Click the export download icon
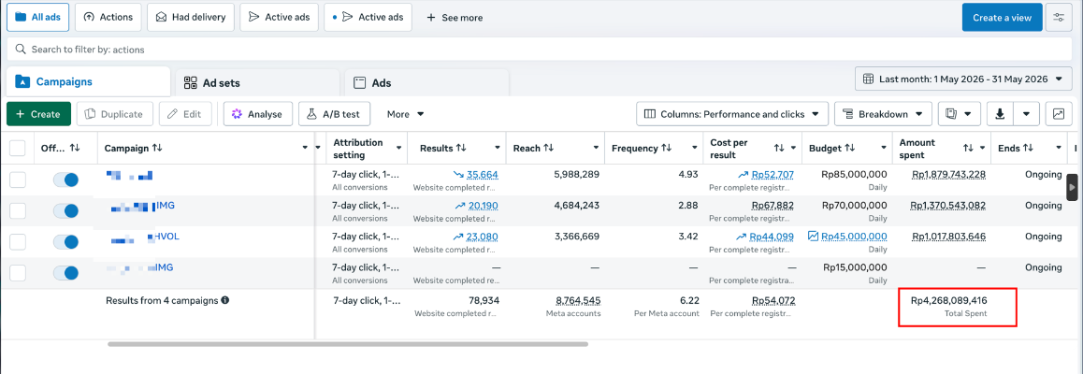 tap(1000, 114)
